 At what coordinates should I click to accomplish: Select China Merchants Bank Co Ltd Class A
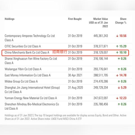click(x=27, y=53)
